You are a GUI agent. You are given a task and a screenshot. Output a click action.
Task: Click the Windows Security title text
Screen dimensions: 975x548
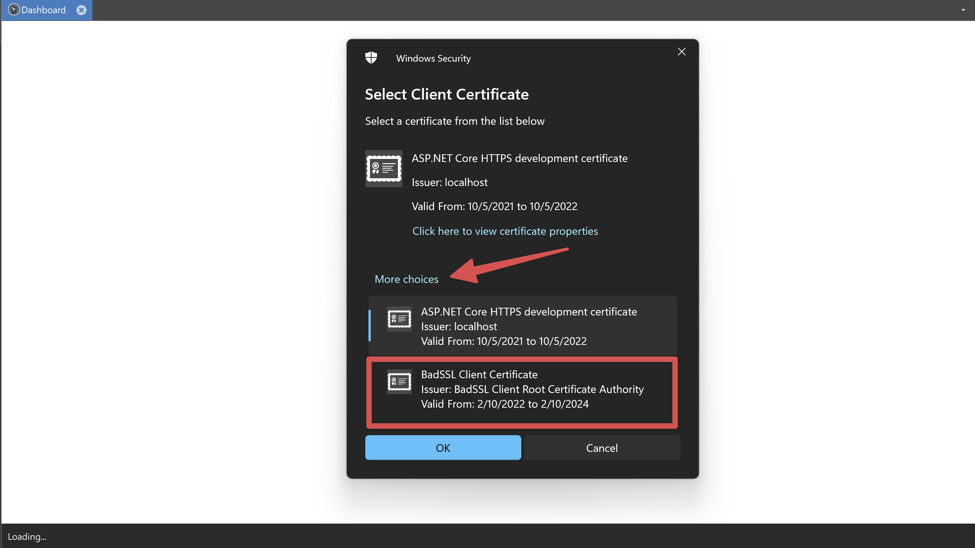pyautogui.click(x=433, y=59)
